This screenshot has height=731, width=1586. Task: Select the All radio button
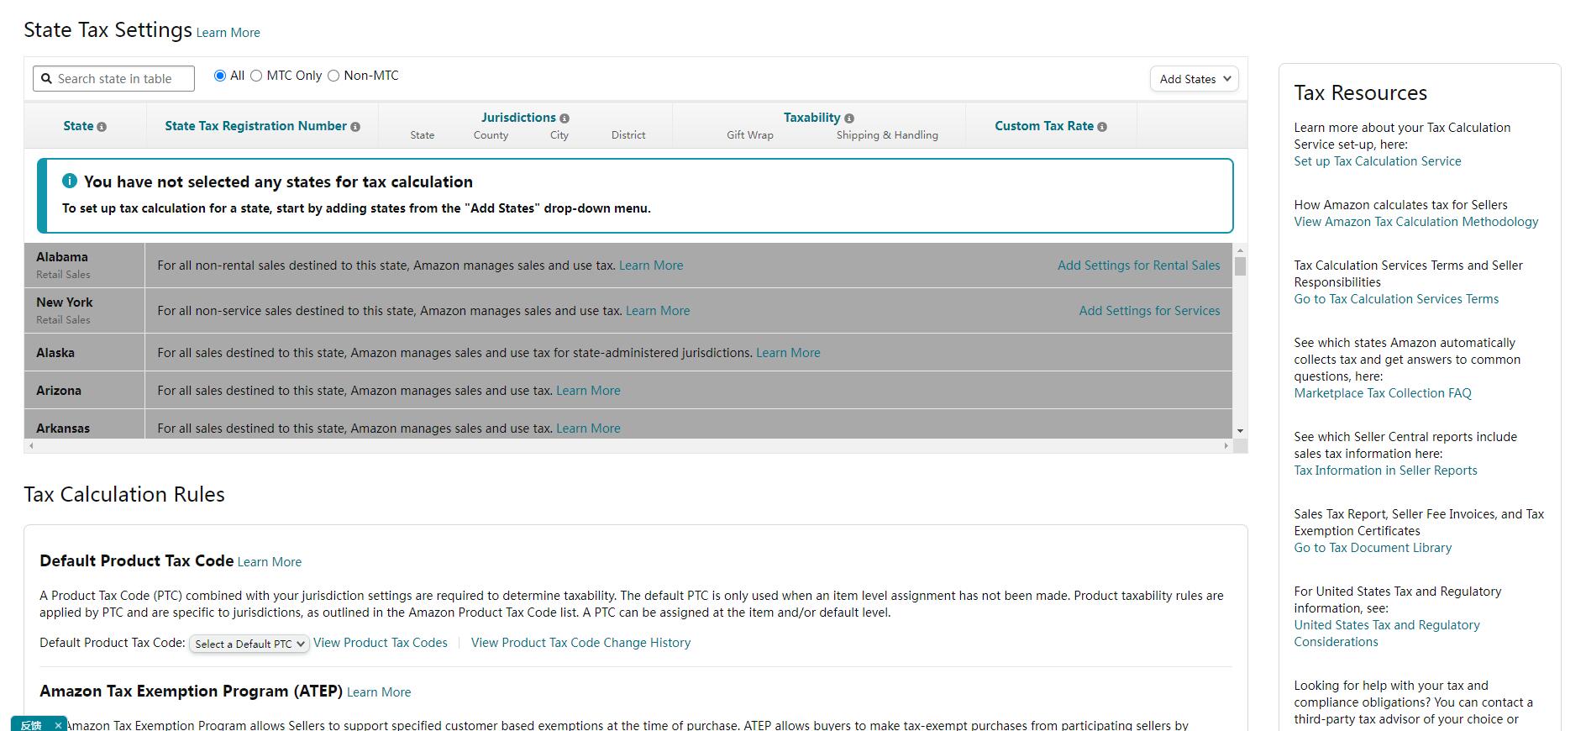(220, 76)
